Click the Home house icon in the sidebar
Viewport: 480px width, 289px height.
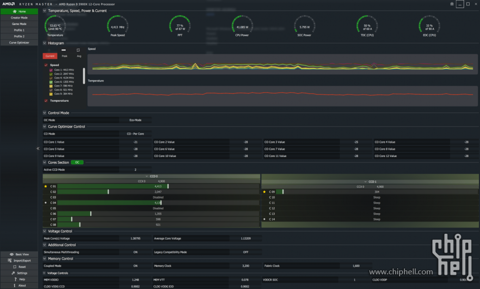15,11
